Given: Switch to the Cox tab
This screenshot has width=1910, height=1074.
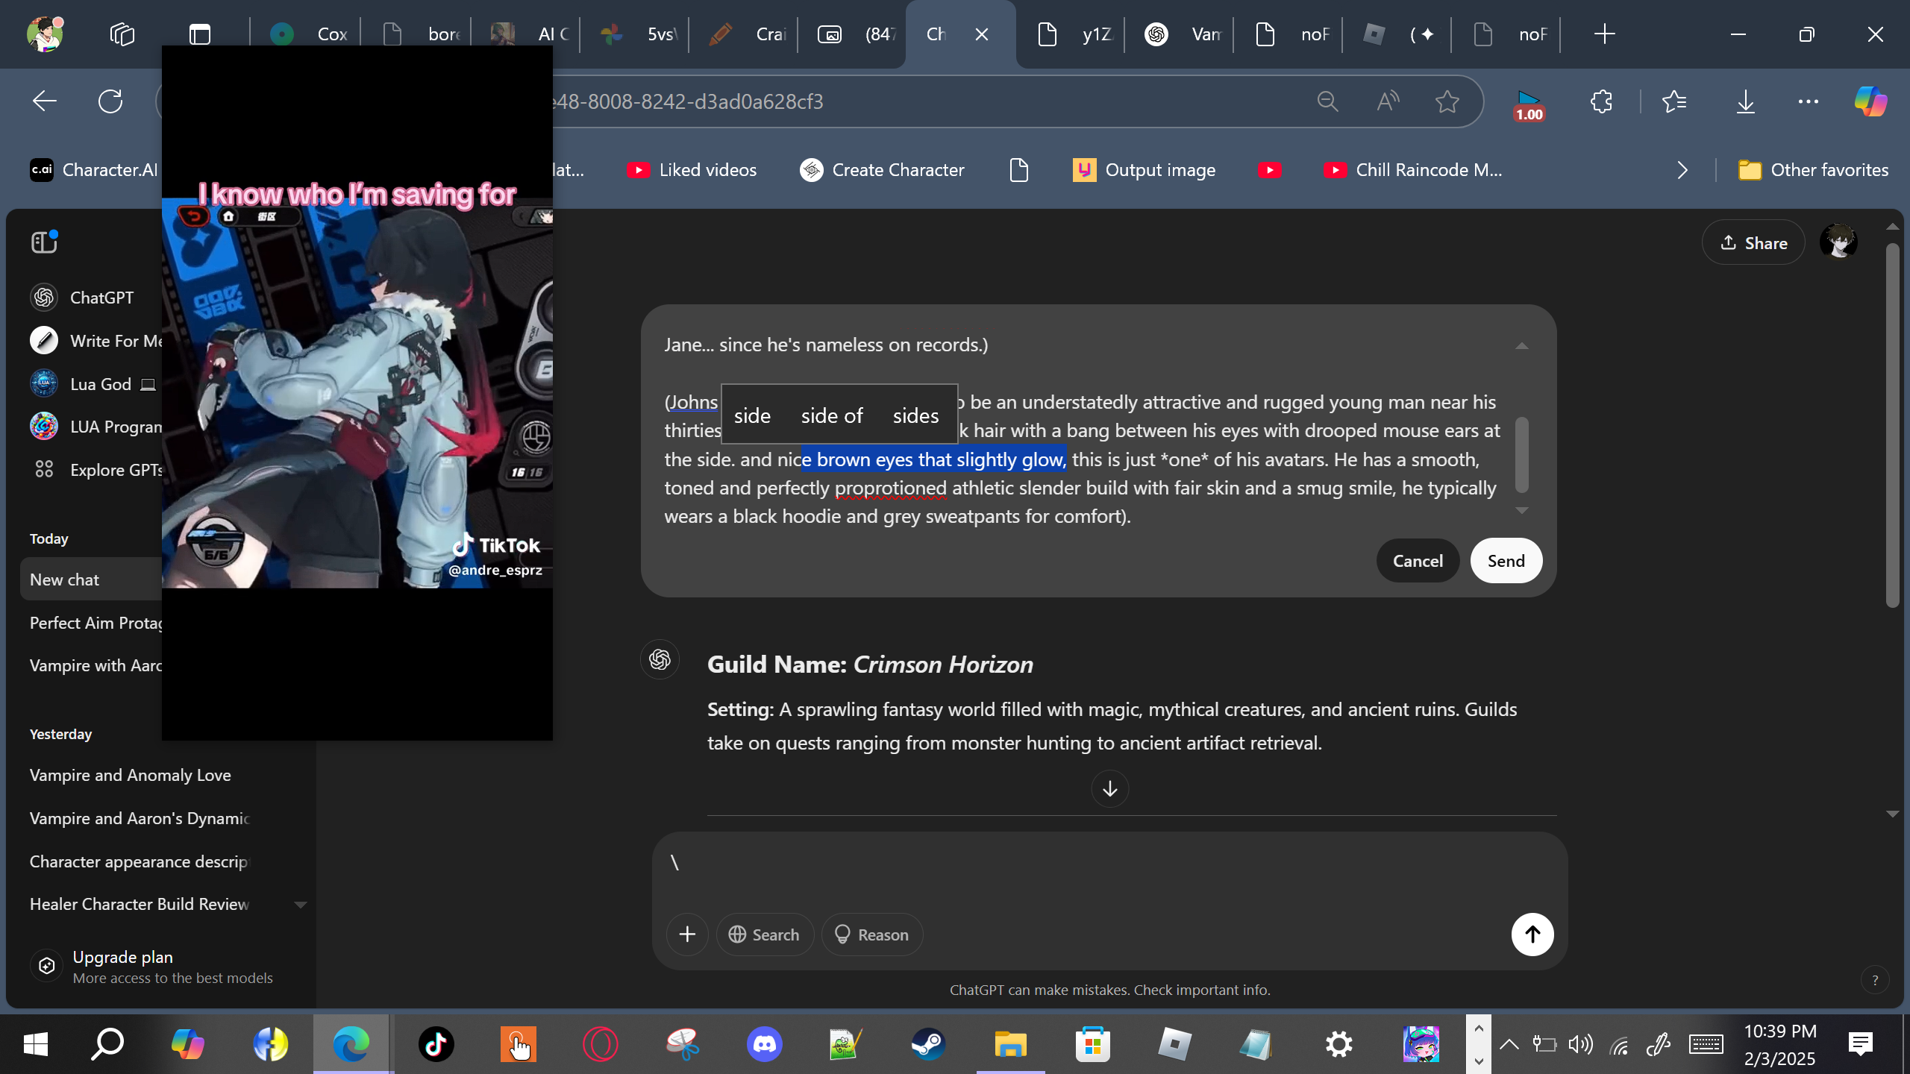Looking at the screenshot, I should pos(308,34).
